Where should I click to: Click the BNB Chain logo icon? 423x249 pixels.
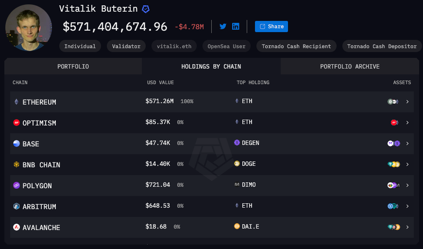coord(17,165)
